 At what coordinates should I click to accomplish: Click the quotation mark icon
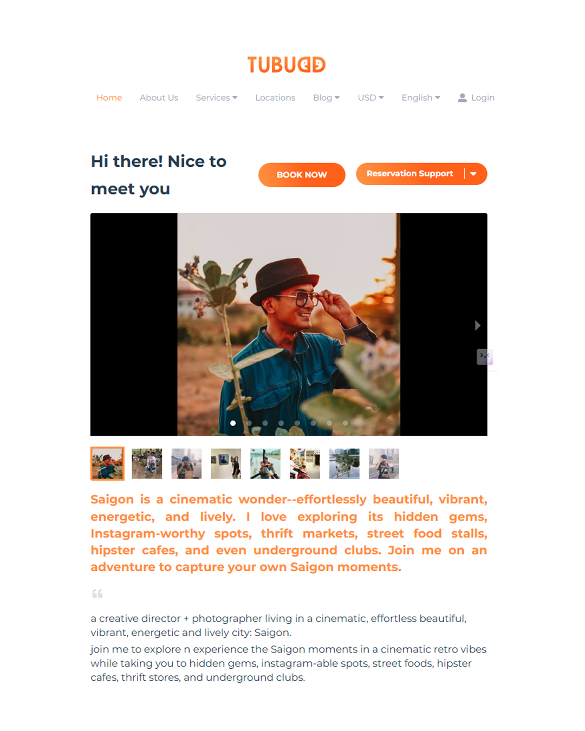click(x=97, y=593)
